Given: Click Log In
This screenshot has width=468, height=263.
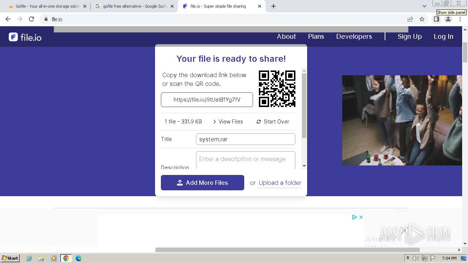Looking at the screenshot, I should [444, 37].
